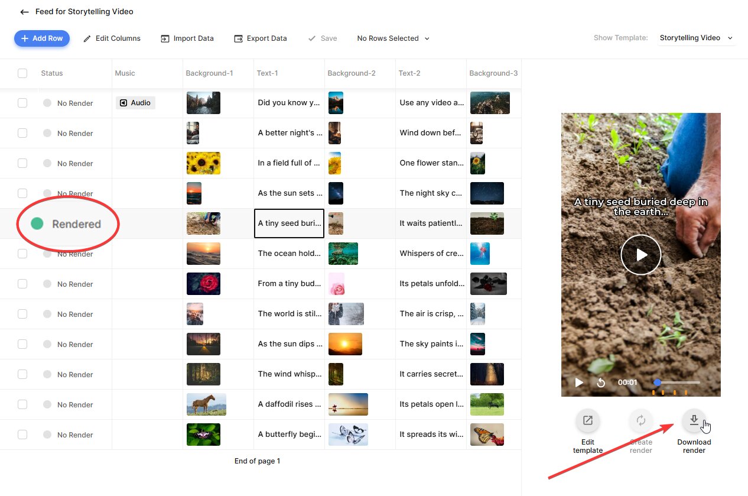The width and height of the screenshot is (748, 496).
Task: Toggle the select-all checkbox in the header
Action: pos(22,73)
